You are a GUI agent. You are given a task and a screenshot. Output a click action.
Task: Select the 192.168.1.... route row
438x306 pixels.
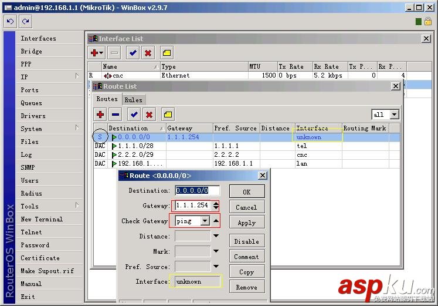coord(247,163)
